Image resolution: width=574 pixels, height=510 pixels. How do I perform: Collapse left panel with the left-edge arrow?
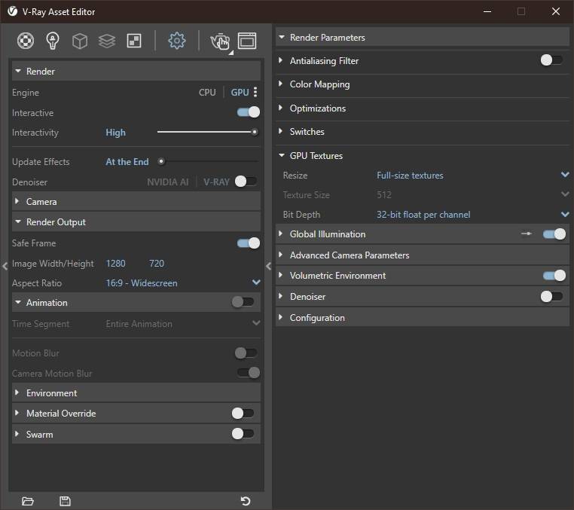coord(5,266)
